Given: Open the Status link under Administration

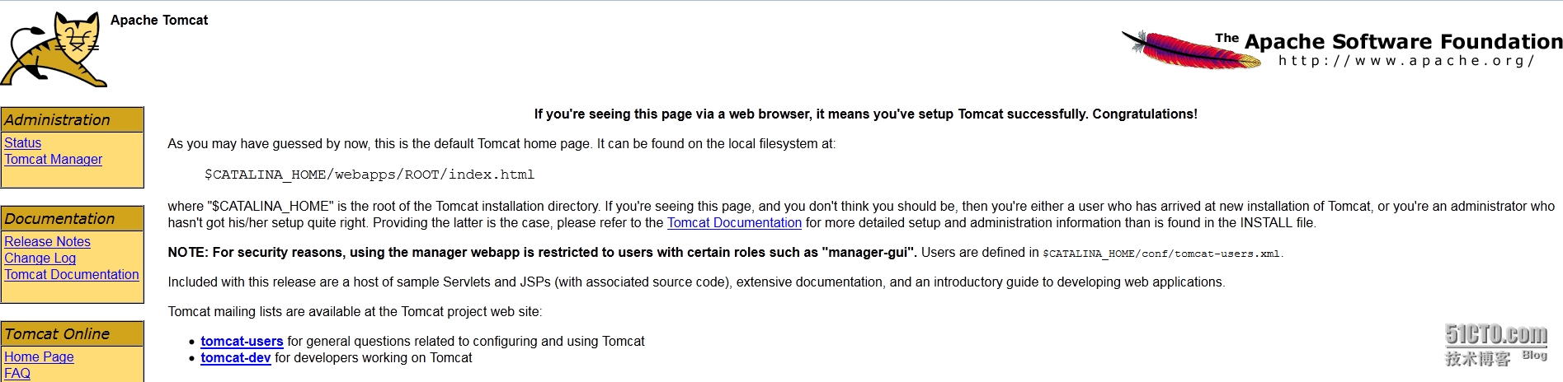Looking at the screenshot, I should [x=22, y=142].
